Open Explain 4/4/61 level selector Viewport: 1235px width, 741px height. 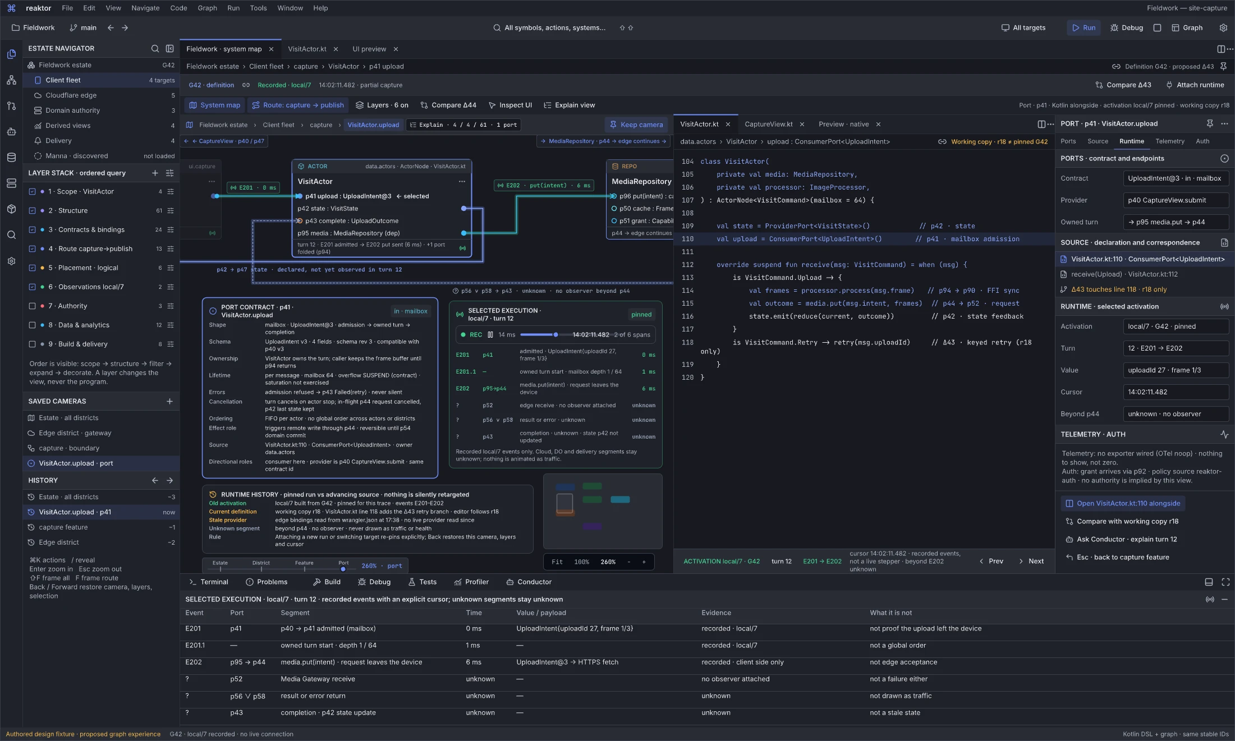(463, 125)
